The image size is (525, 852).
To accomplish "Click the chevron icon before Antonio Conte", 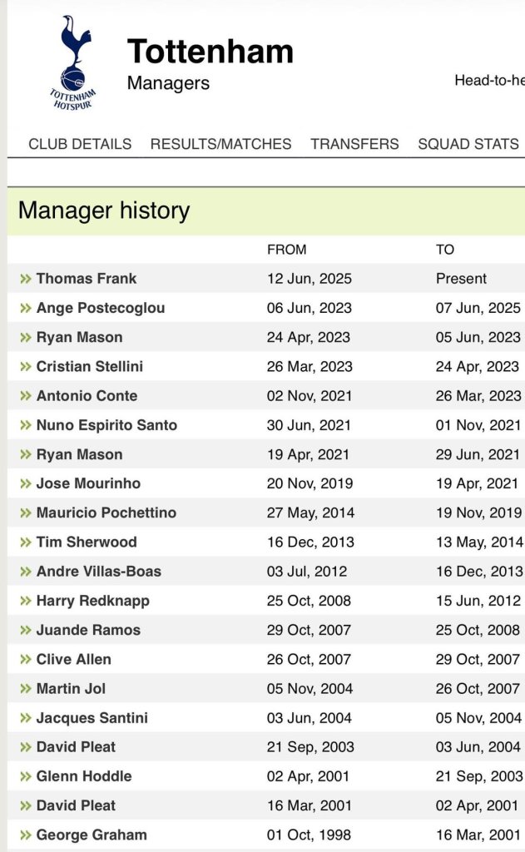I will click(26, 395).
